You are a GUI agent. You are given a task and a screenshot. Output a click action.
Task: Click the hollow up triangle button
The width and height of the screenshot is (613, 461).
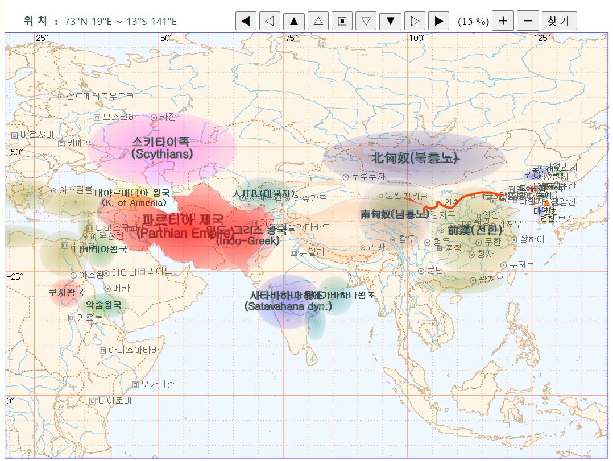(318, 21)
